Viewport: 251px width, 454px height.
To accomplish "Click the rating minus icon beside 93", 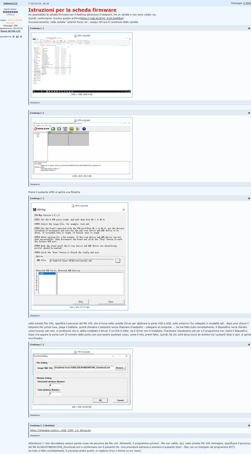I will click(14, 37).
